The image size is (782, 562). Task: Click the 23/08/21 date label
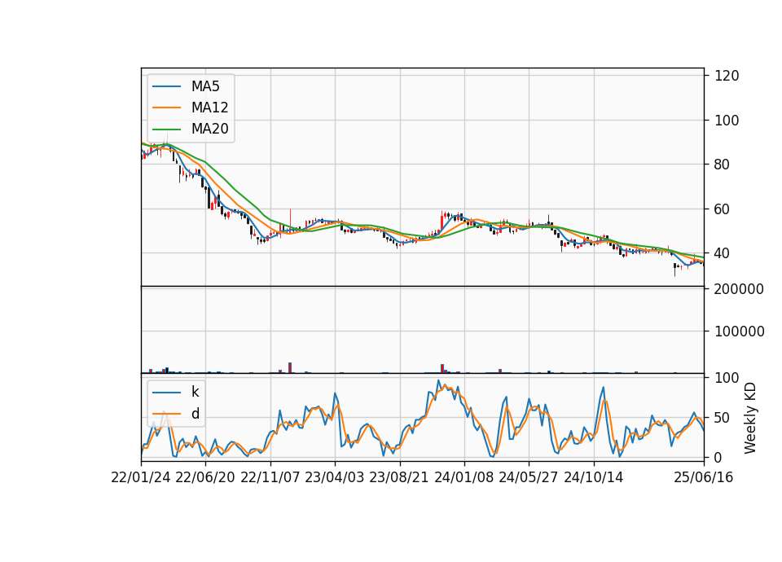(x=399, y=478)
